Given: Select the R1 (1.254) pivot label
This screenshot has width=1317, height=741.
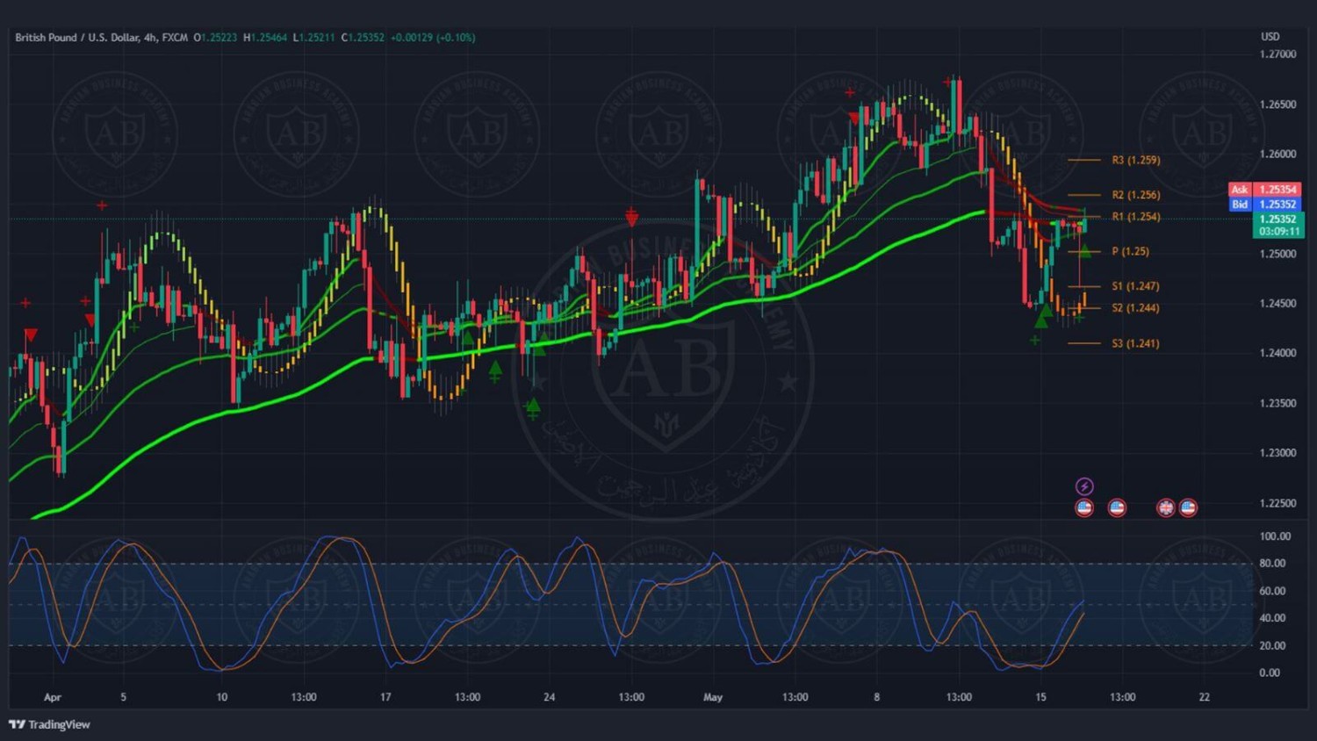Looking at the screenshot, I should coord(1135,217).
